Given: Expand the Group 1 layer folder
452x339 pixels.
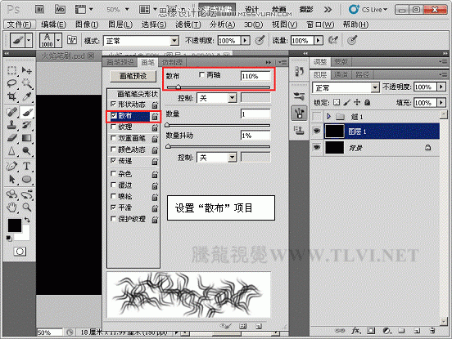Looking at the screenshot, I should coord(328,116).
